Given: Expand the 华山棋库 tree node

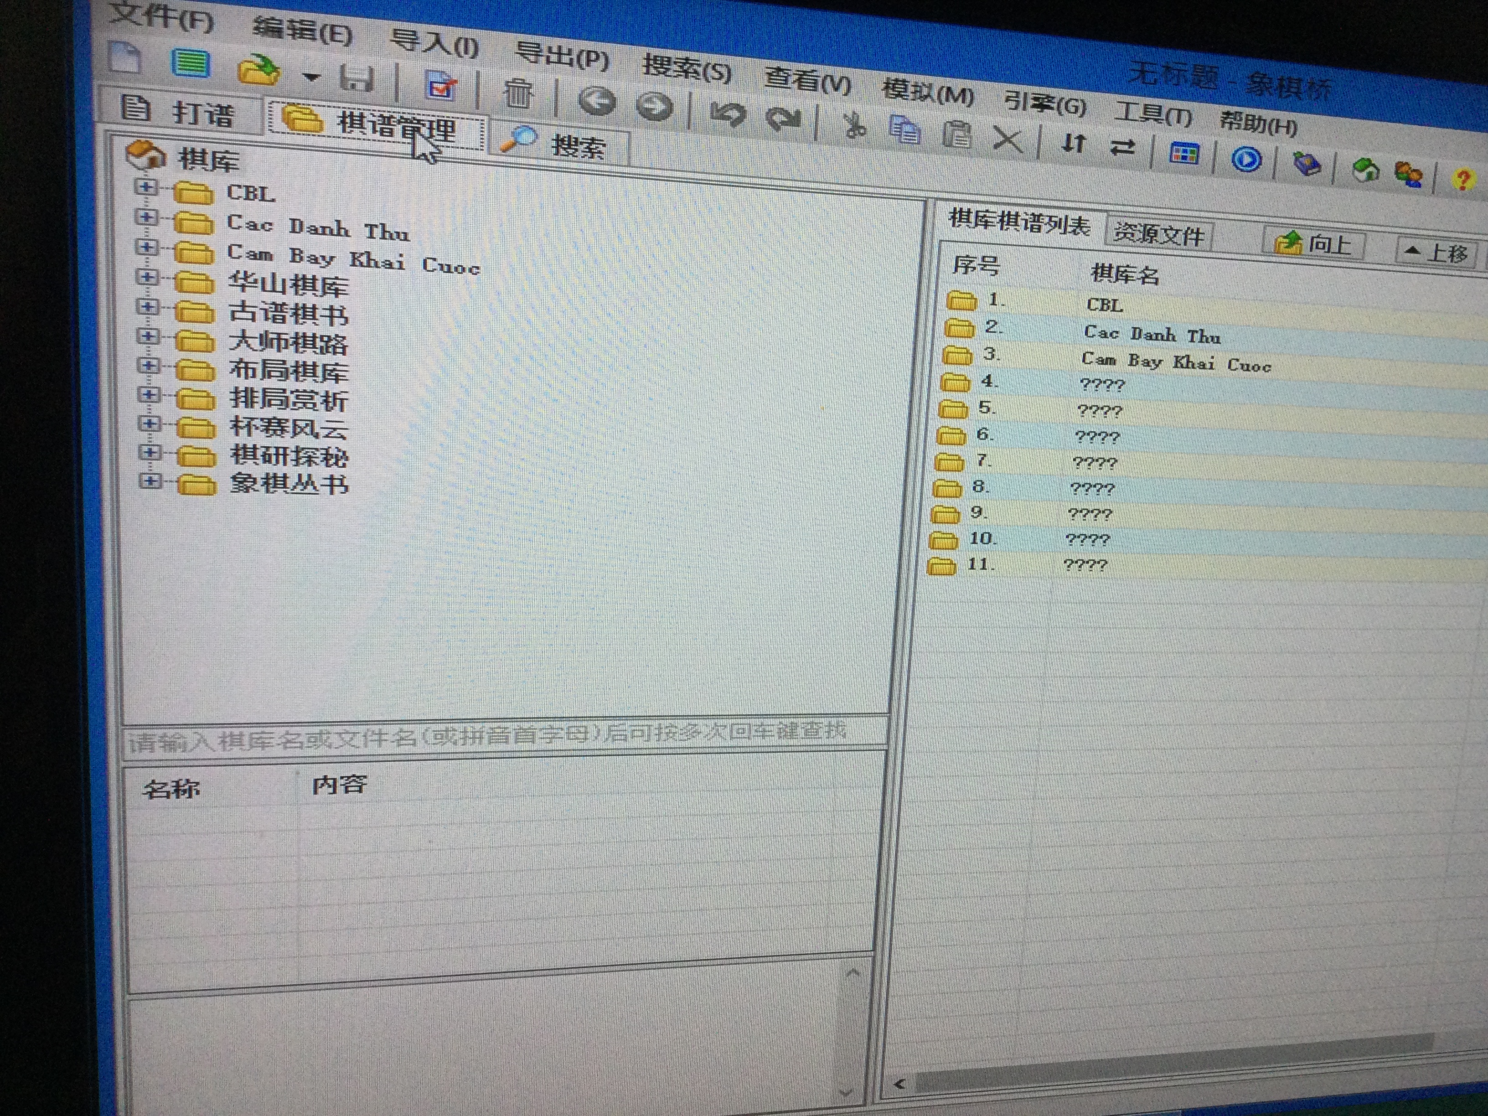Looking at the screenshot, I should pyautogui.click(x=147, y=277).
